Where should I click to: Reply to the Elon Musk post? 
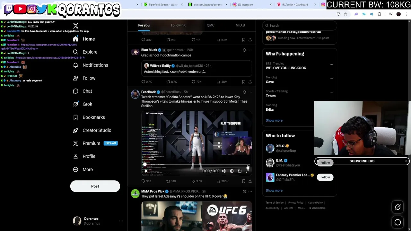coord(146,82)
